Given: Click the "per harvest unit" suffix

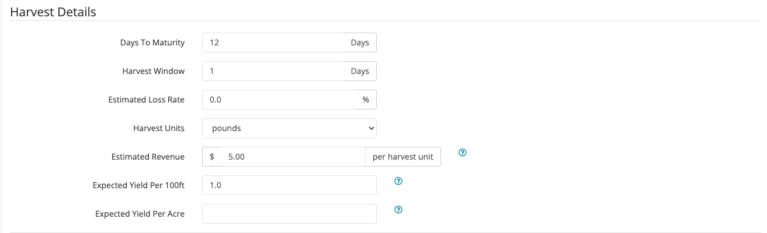Looking at the screenshot, I should click(x=403, y=157).
